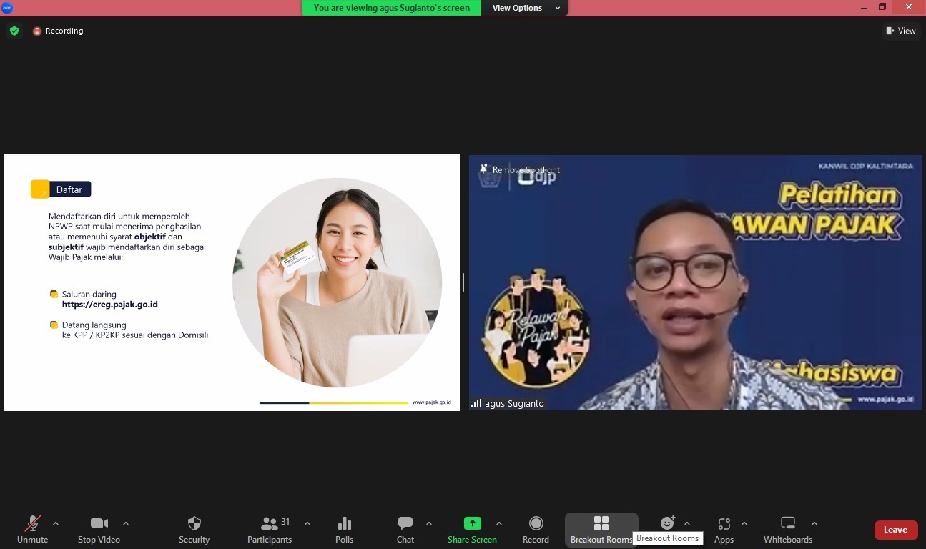Open the Participants panel
Image resolution: width=926 pixels, height=549 pixels.
click(x=270, y=530)
